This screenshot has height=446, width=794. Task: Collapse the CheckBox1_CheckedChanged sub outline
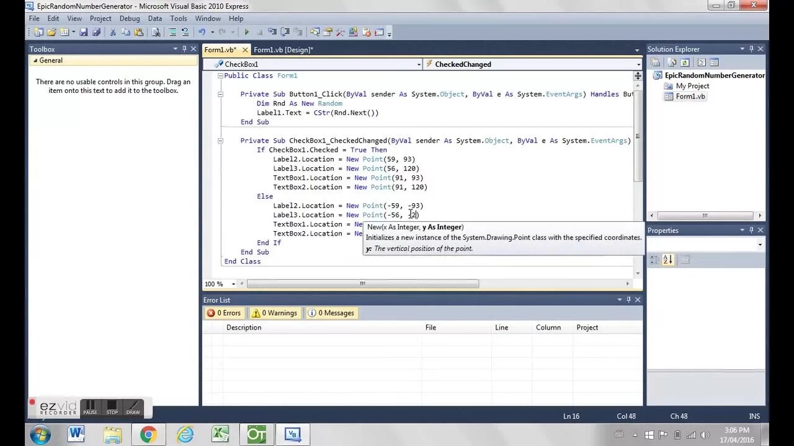pos(220,141)
